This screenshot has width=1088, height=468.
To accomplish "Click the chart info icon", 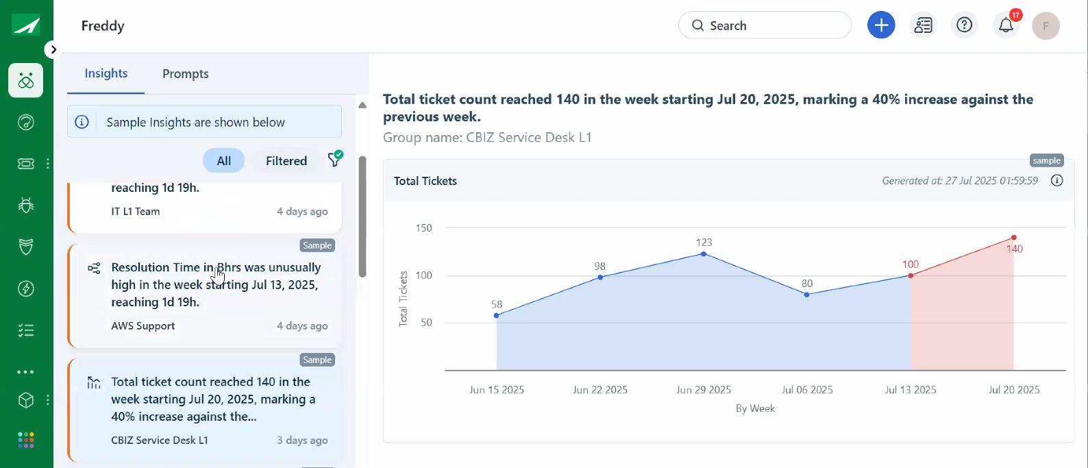I will tap(1057, 181).
